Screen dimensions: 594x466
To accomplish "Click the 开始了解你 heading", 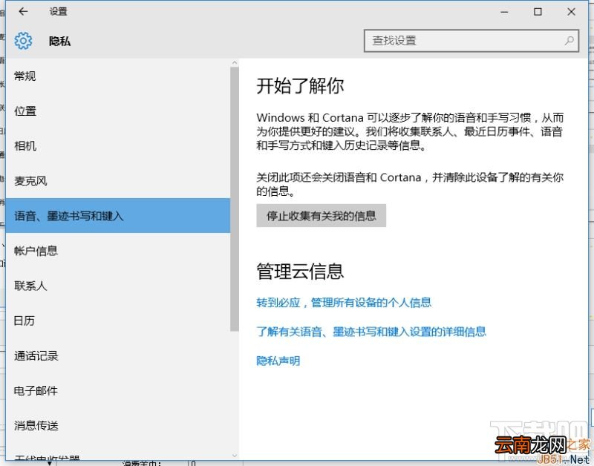I will click(x=300, y=85).
